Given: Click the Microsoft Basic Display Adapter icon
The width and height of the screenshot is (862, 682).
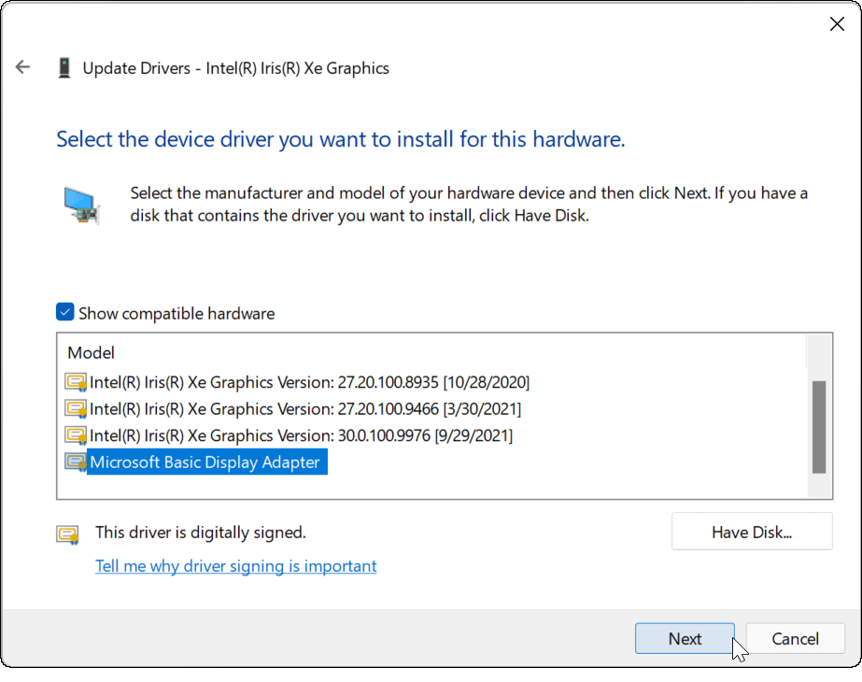Looking at the screenshot, I should pos(76,462).
